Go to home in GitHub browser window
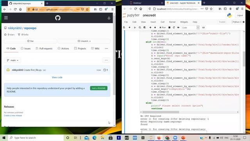 (20, 9)
